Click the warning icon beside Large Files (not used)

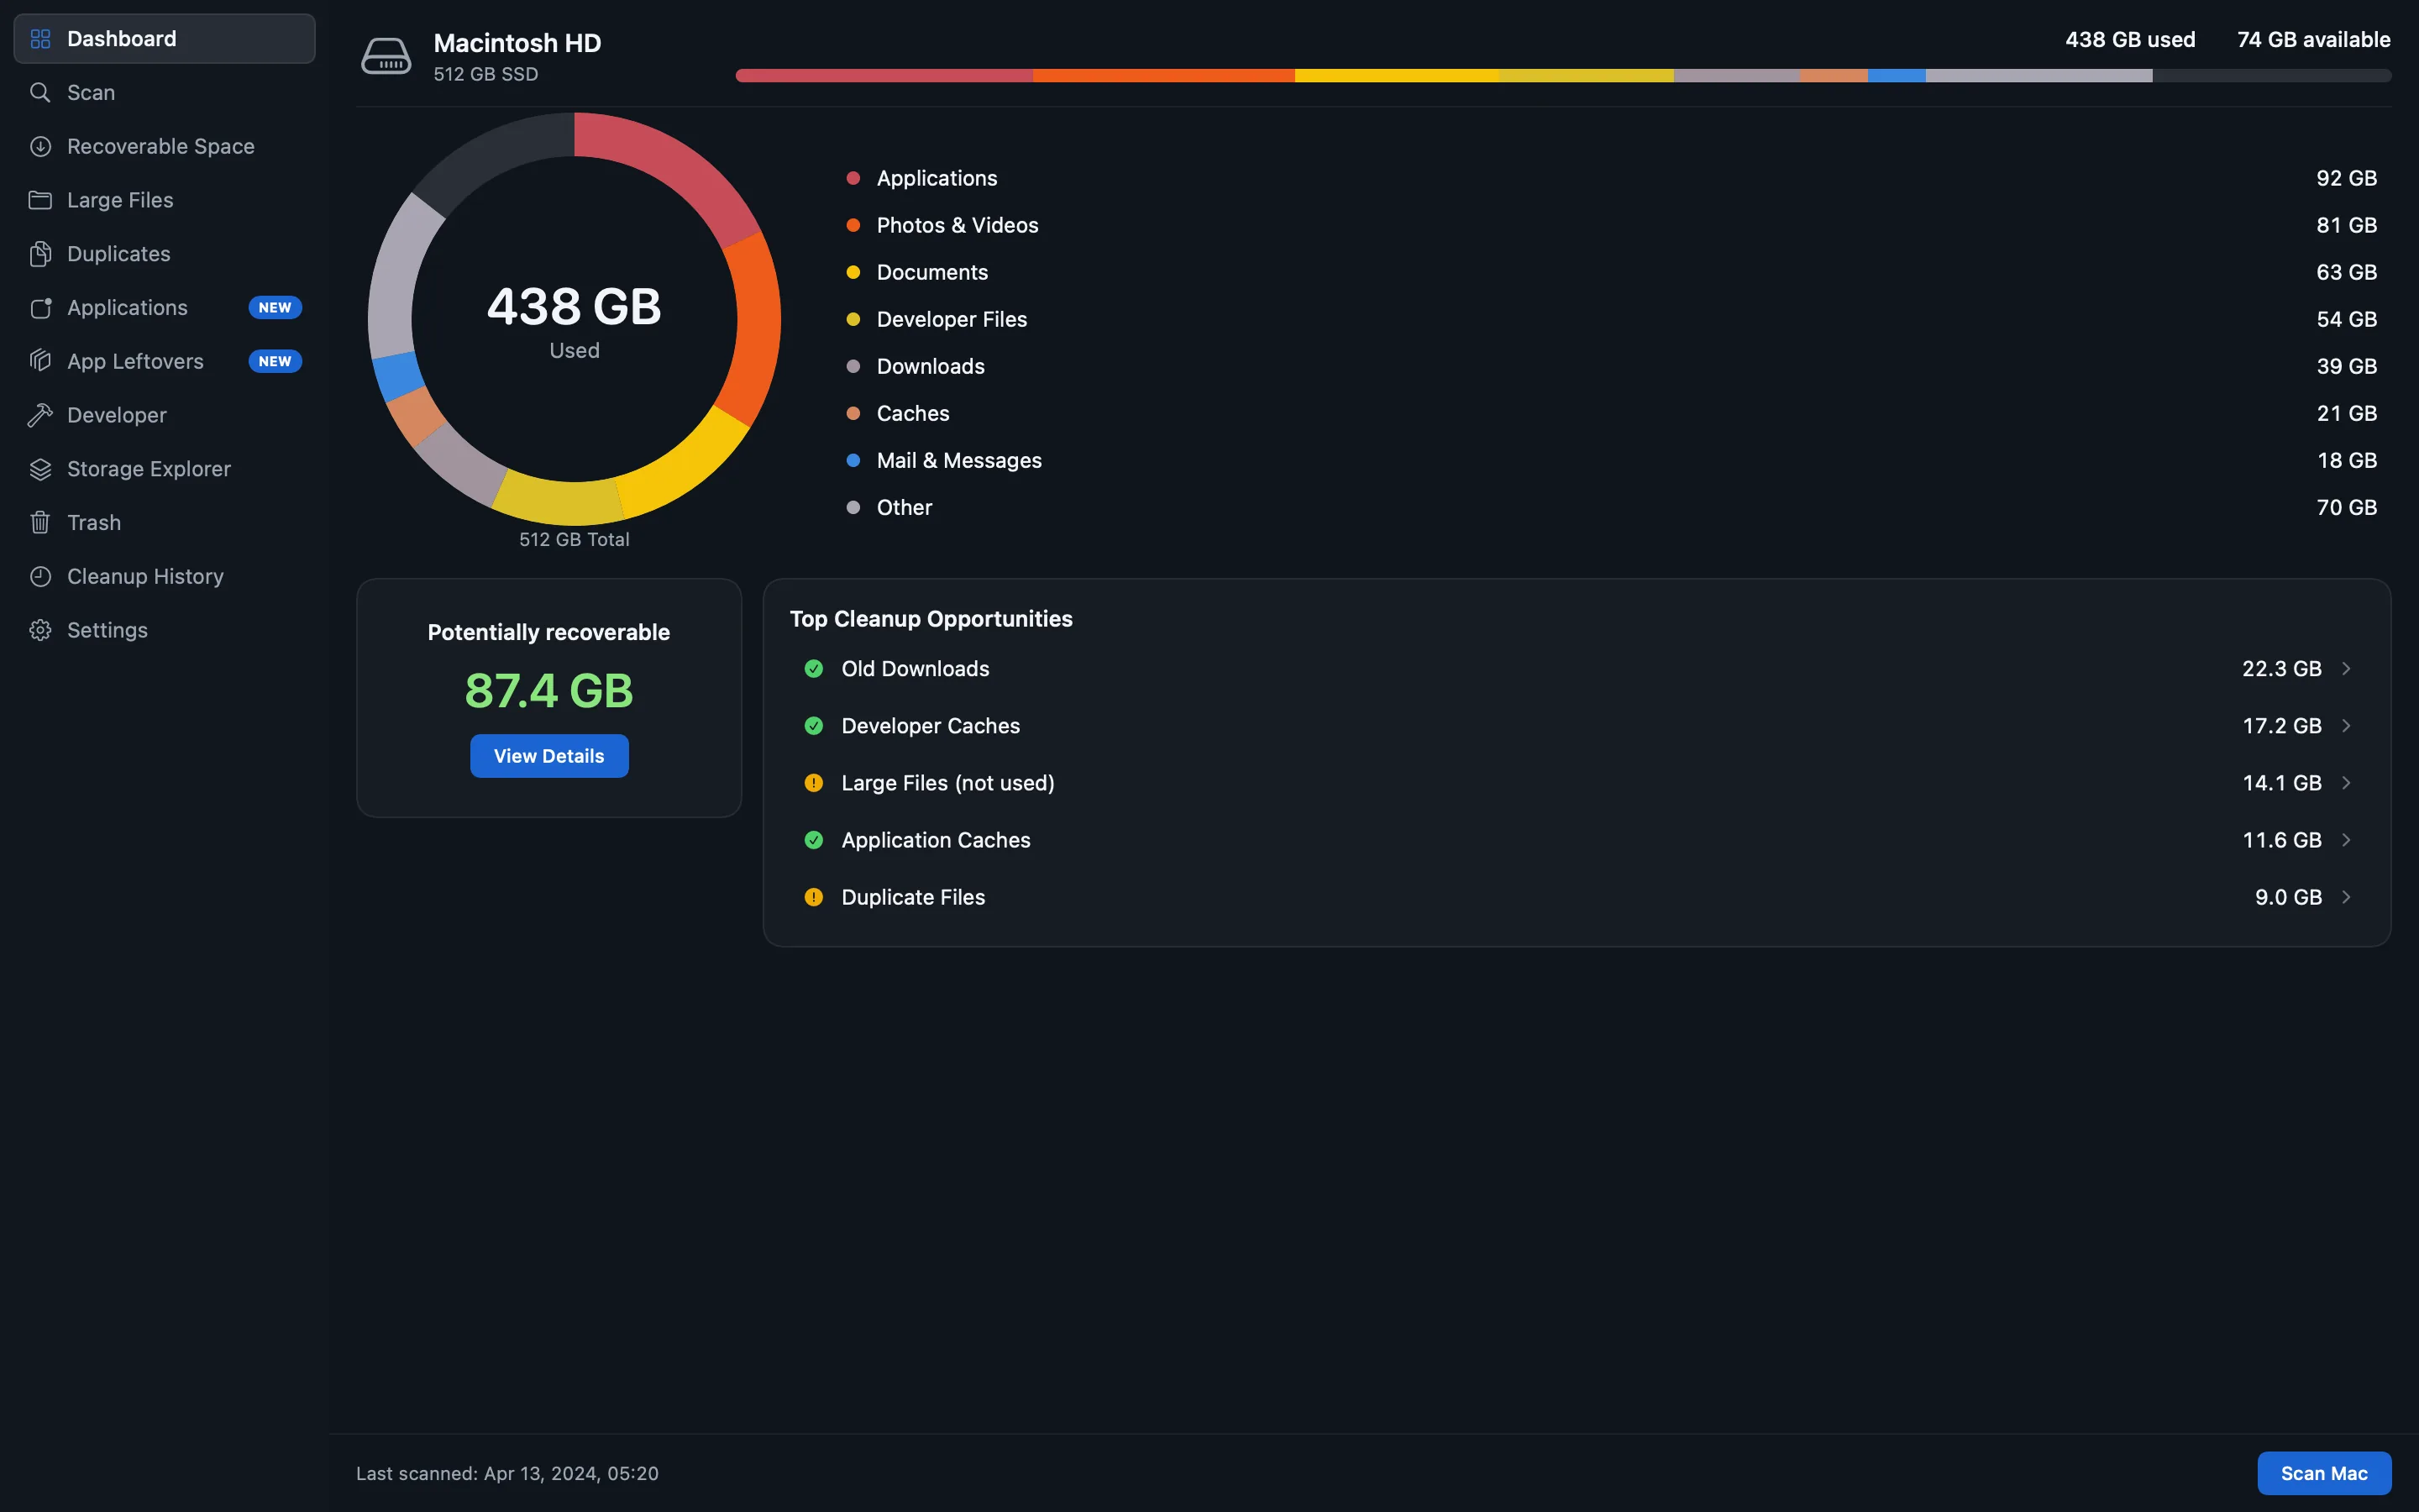coord(814,783)
